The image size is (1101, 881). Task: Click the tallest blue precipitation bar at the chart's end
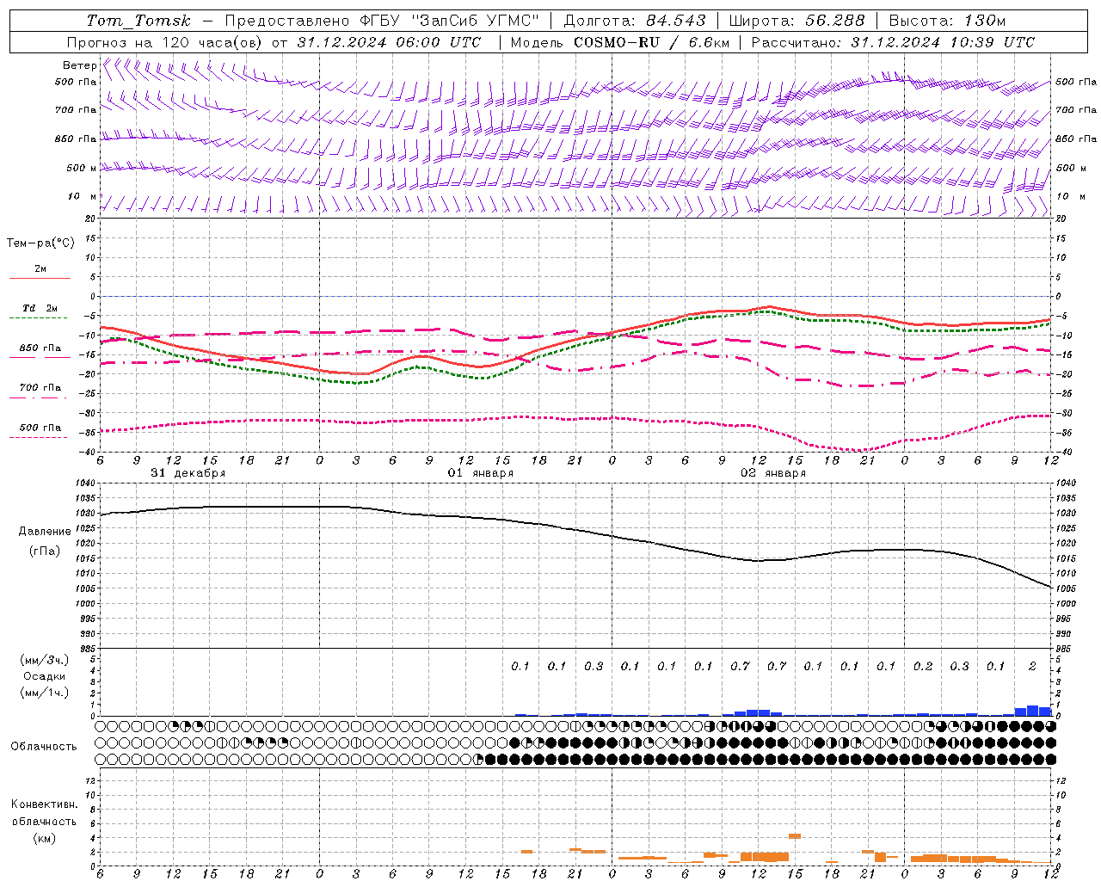coord(1033,711)
